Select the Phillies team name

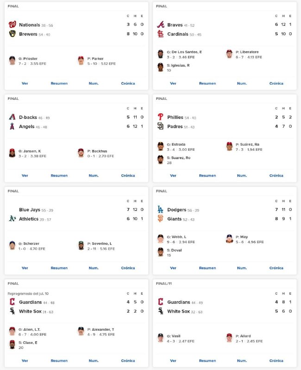[175, 117]
